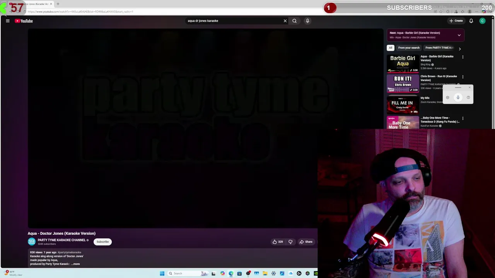Open the Copilot icon in the taskbar
Image resolution: width=495 pixels, height=278 pixels.
tap(222, 273)
